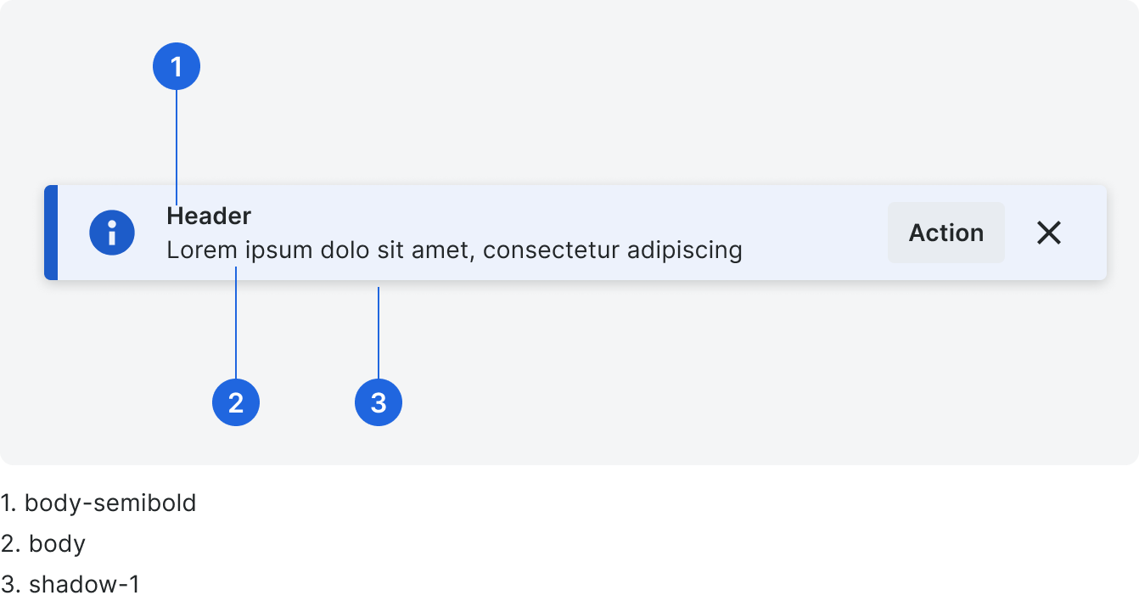Dismiss the banner with the X icon

[1049, 233]
